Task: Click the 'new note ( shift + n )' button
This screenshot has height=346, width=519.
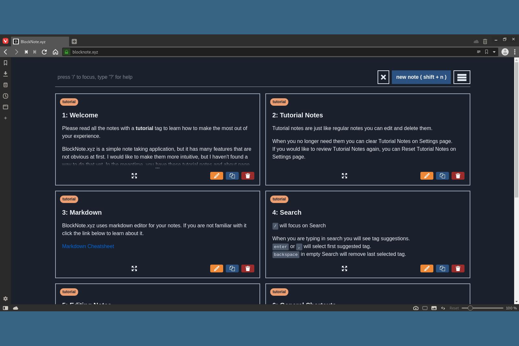Action: pos(421,77)
